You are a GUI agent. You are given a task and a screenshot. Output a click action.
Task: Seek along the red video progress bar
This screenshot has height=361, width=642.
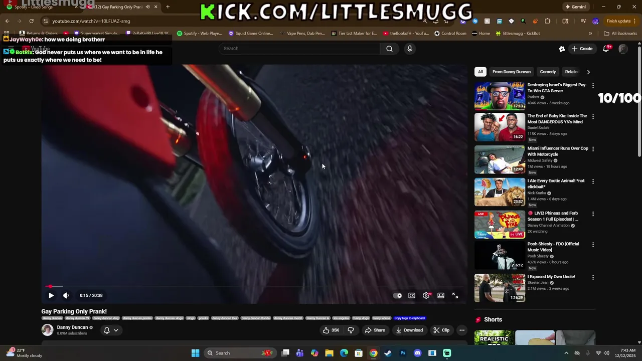(254, 286)
